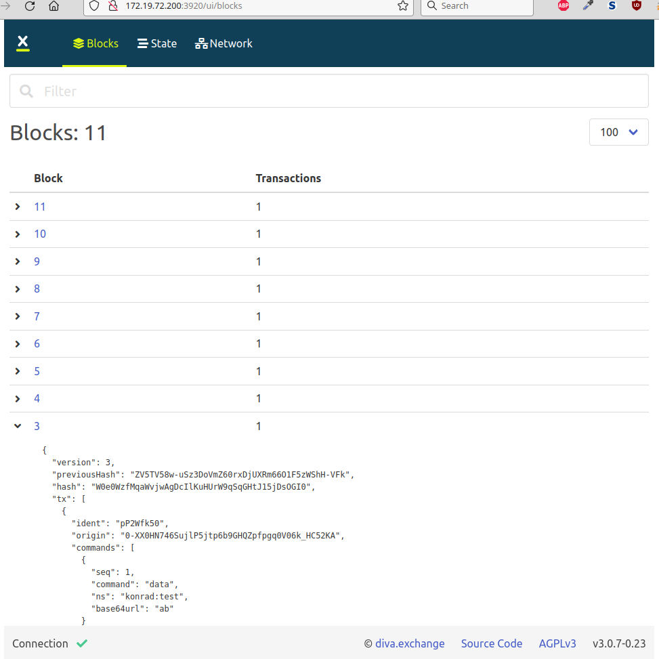Open the 100 page size dropdown
659x659 pixels.
click(618, 132)
